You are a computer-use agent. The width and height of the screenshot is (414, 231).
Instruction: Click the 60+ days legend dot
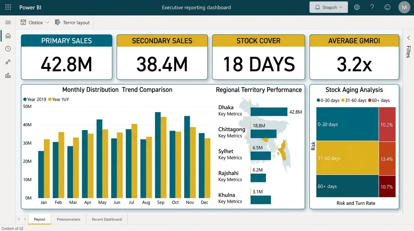point(370,100)
